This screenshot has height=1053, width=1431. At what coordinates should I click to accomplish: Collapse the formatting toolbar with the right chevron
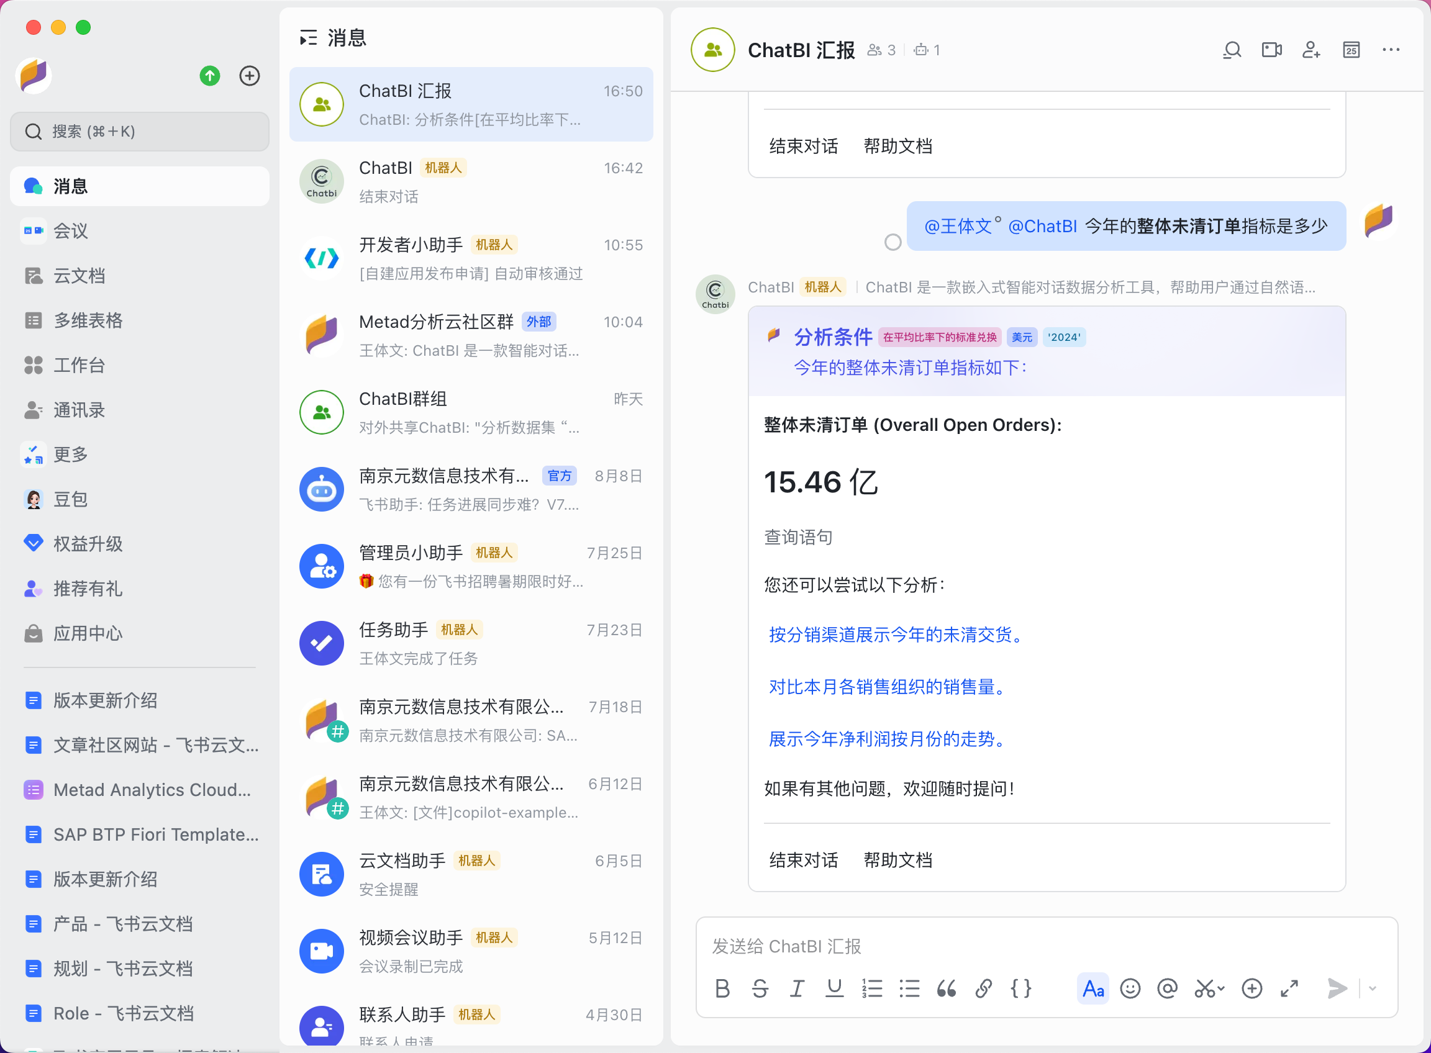(1372, 988)
